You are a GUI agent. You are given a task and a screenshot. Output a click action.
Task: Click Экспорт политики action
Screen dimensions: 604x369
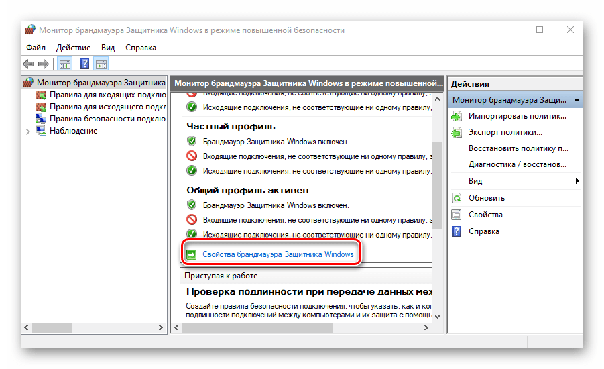click(x=505, y=132)
